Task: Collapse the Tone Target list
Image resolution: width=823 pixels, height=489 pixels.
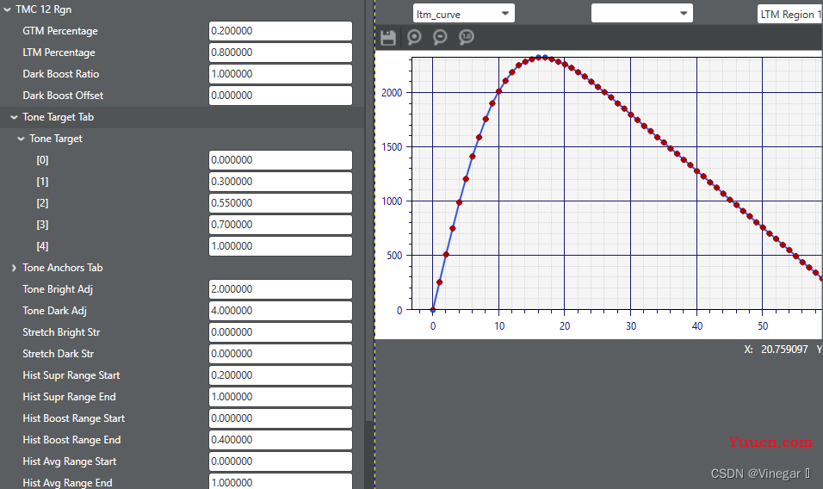Action: coord(21,139)
